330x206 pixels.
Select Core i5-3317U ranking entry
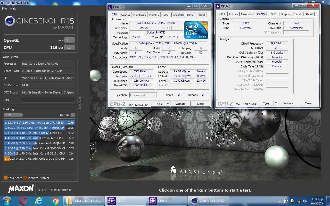39,153
